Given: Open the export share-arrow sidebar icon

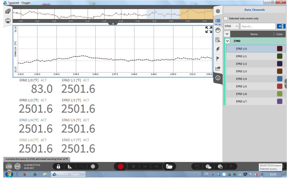Looking at the screenshot, I should point(218,68).
